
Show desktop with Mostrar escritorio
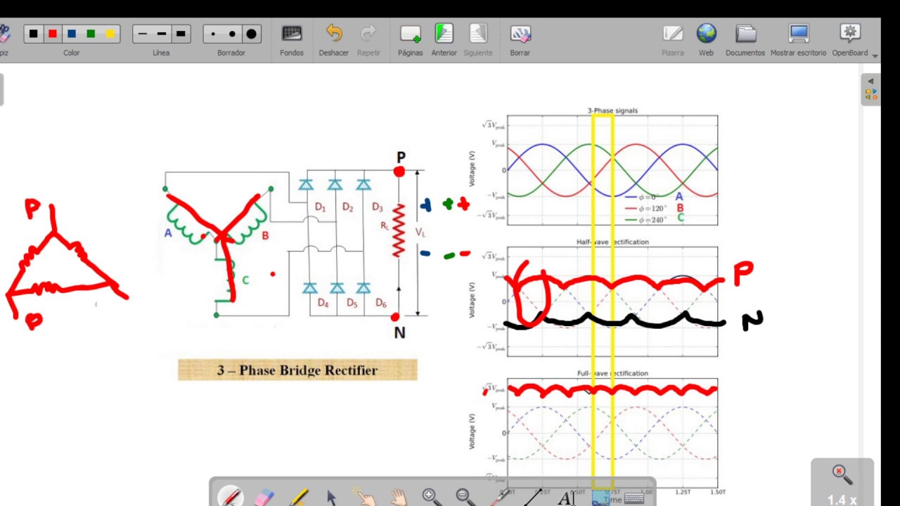coord(799,40)
